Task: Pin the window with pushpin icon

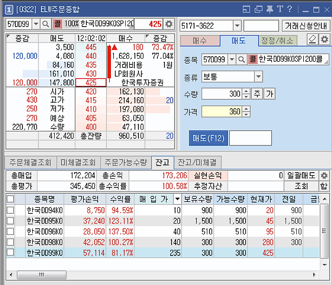Action: [270, 9]
